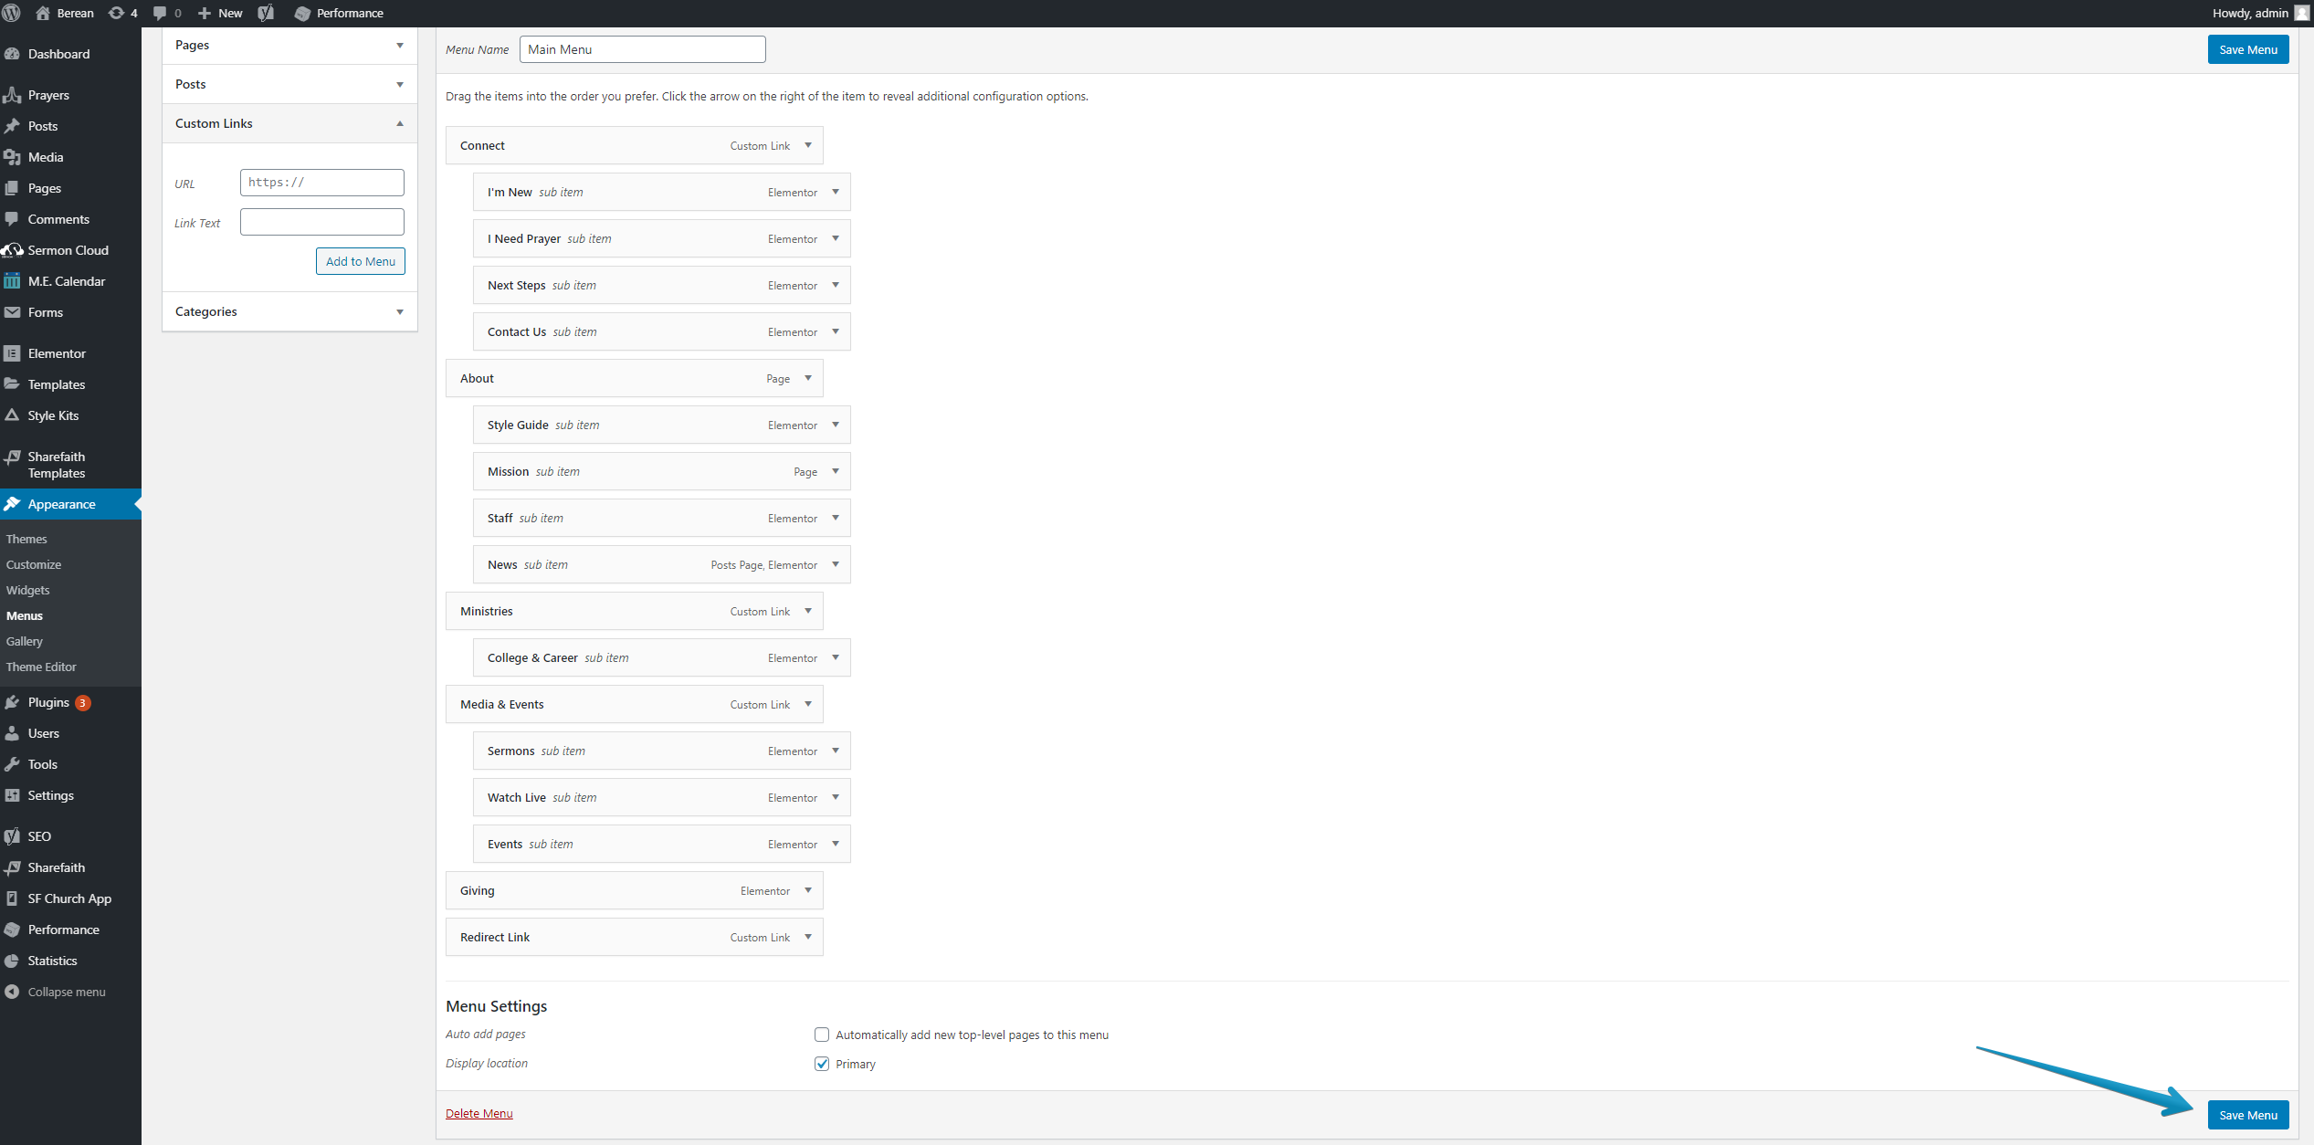Click the Collapse menu icon
The width and height of the screenshot is (2314, 1145).
12,992
